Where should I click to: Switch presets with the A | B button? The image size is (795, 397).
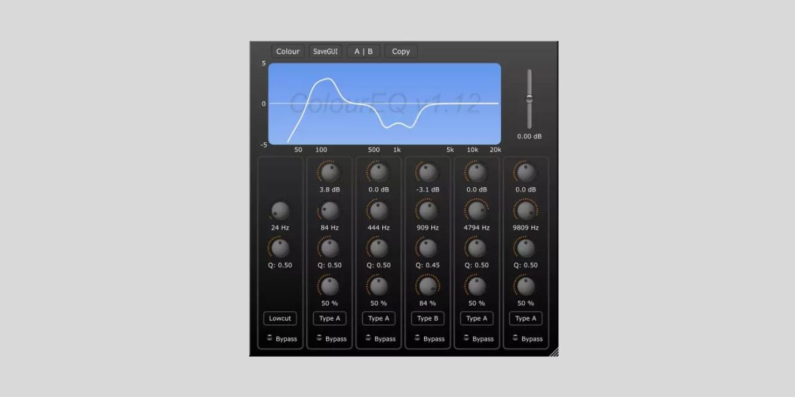(363, 51)
